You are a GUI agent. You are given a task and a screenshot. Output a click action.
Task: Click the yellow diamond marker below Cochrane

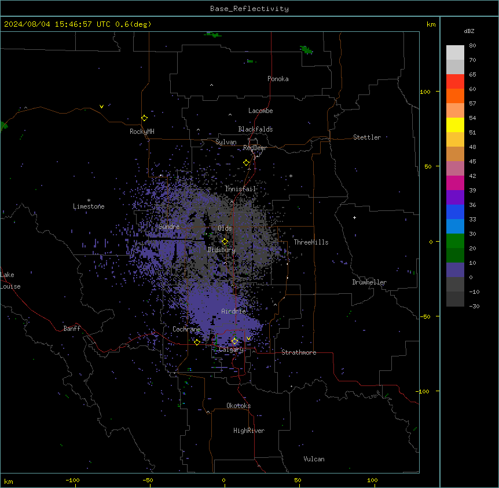click(197, 342)
